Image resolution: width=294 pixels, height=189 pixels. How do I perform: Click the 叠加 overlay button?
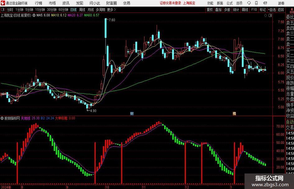(218, 10)
